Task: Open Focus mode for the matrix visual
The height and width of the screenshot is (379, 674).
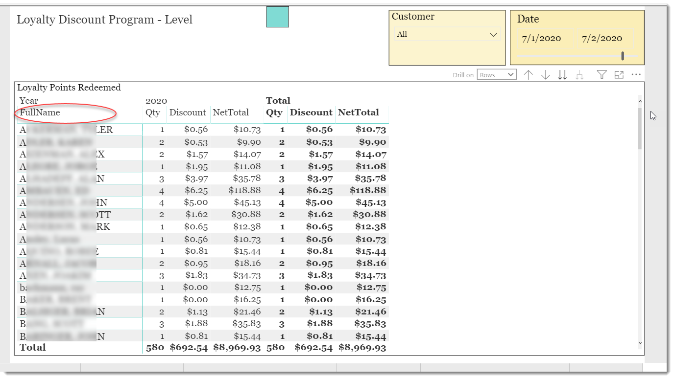Action: (x=619, y=75)
